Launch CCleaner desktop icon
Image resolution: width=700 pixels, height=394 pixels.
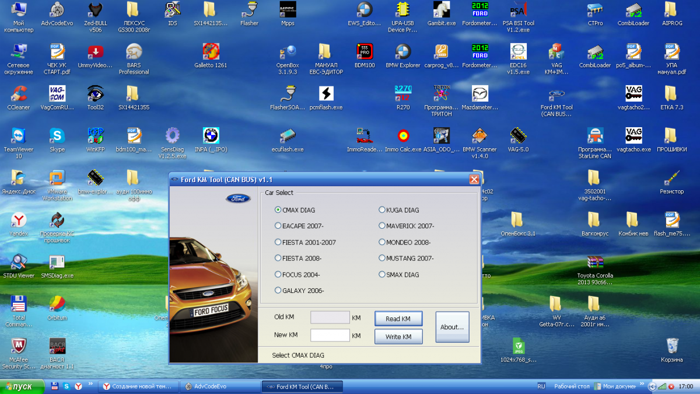point(19,97)
